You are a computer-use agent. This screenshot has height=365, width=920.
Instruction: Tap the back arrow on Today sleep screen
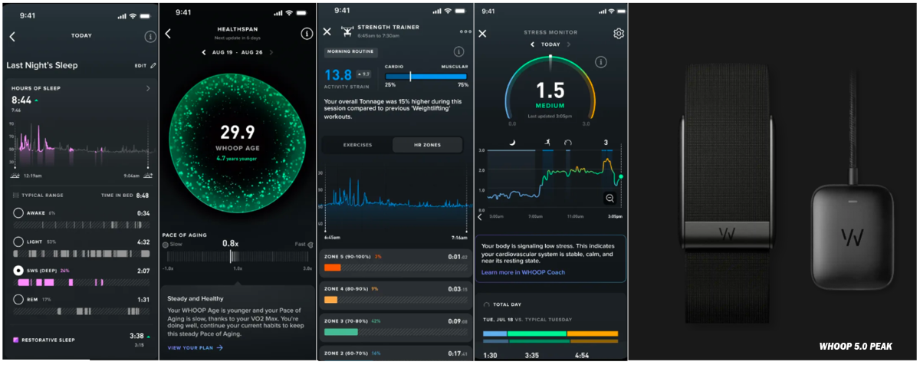[12, 36]
